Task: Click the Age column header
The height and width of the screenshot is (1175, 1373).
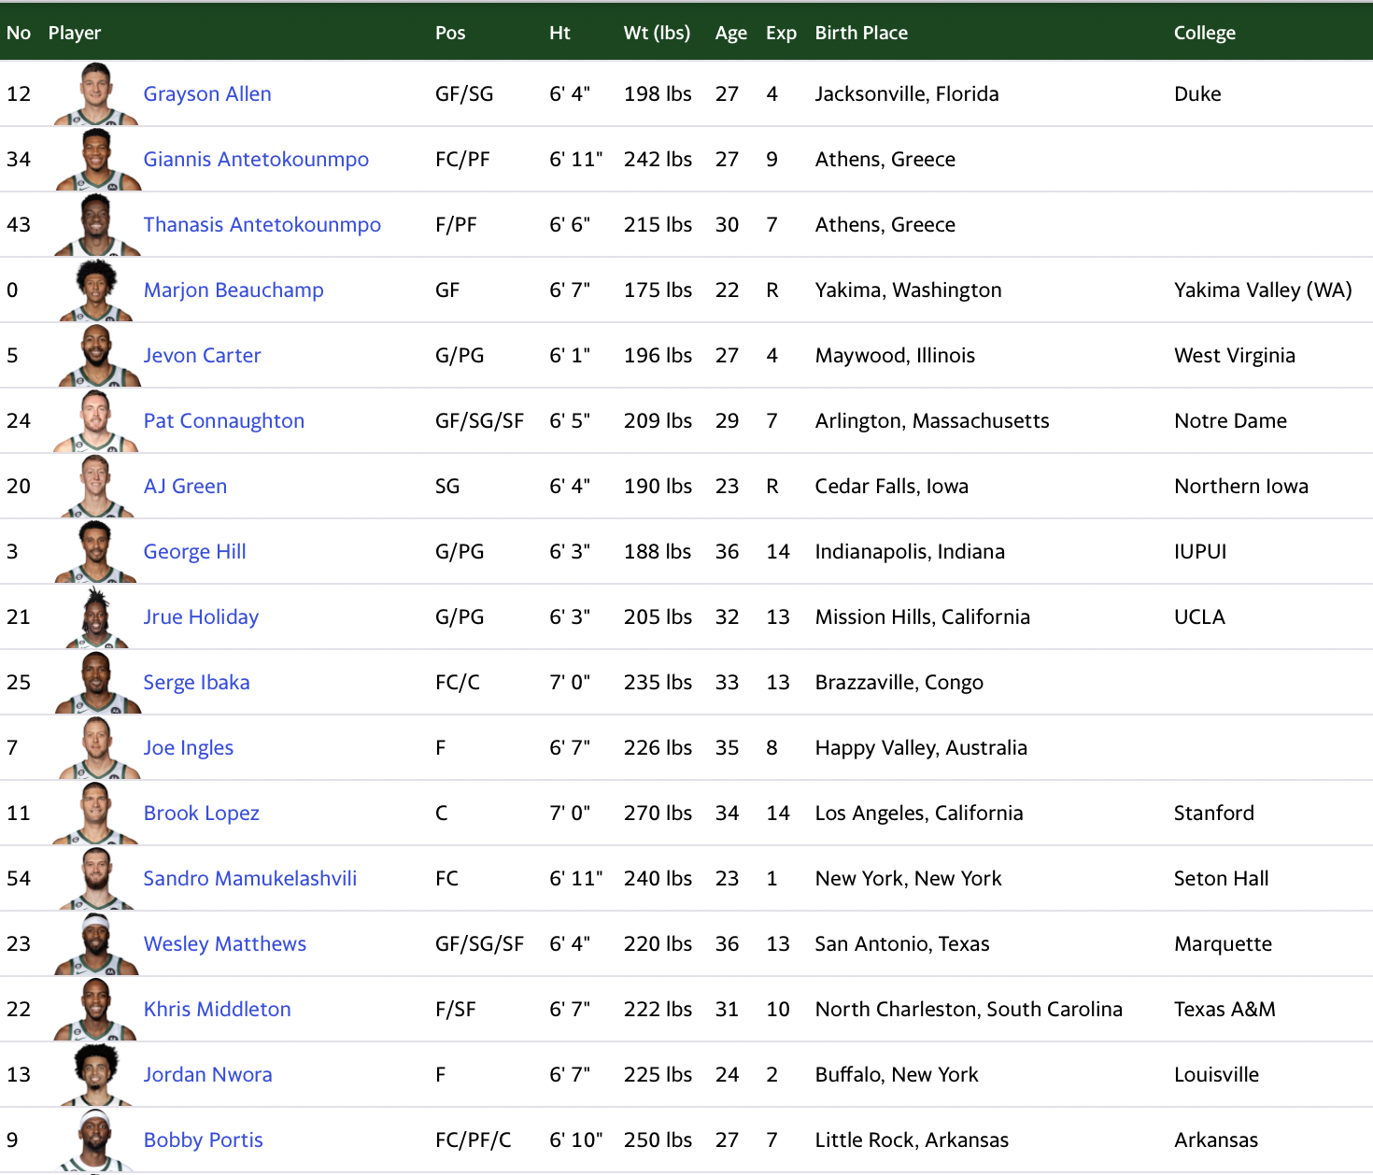Action: 731,33
